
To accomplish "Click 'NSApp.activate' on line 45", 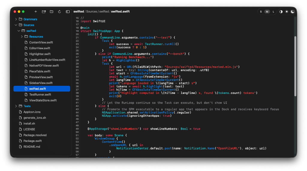I will pos(114,116).
